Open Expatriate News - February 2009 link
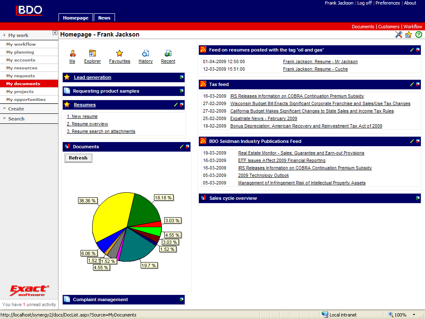 [x=264, y=118]
